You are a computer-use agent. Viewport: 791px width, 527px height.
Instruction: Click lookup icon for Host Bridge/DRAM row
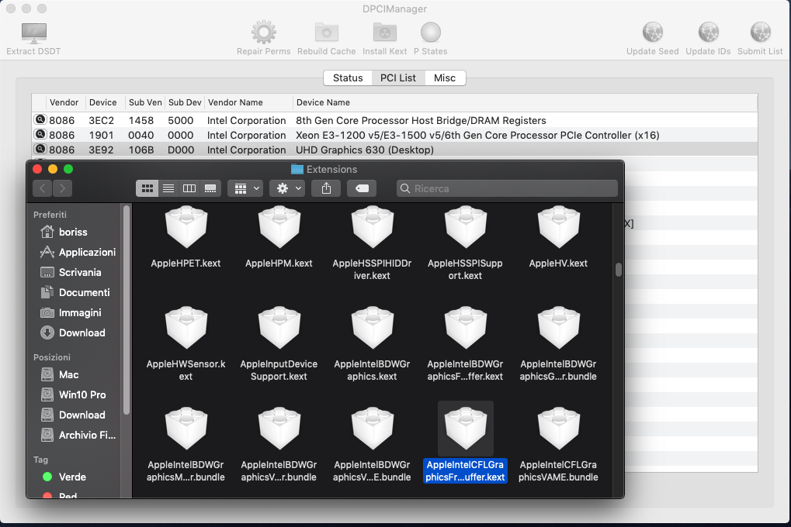(40, 120)
